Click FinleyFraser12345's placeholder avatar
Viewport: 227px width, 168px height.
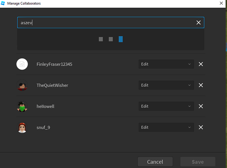pos(22,64)
